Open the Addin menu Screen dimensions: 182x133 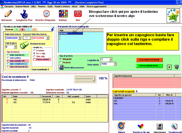click(82, 6)
